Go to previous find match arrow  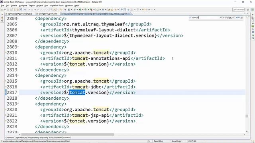(239, 17)
